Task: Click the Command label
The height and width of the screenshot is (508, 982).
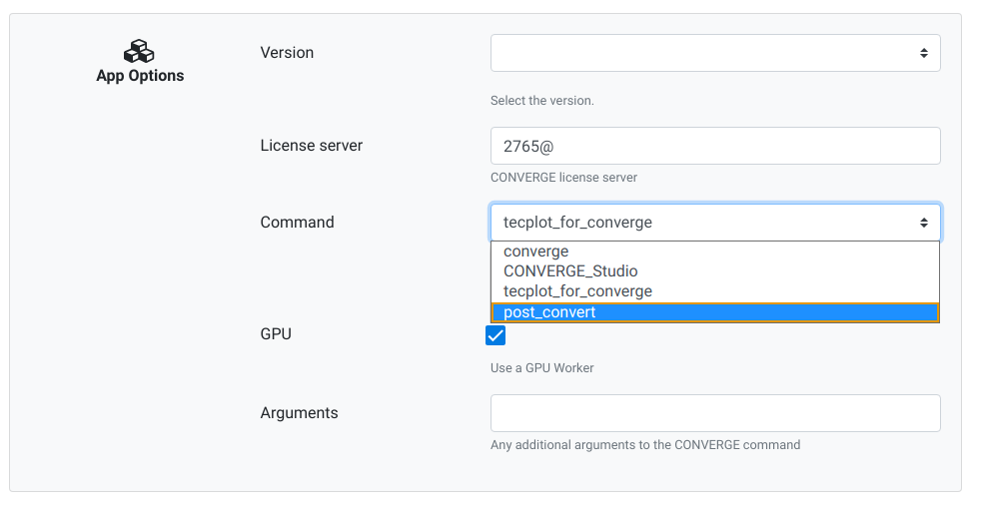Action: click(x=297, y=223)
